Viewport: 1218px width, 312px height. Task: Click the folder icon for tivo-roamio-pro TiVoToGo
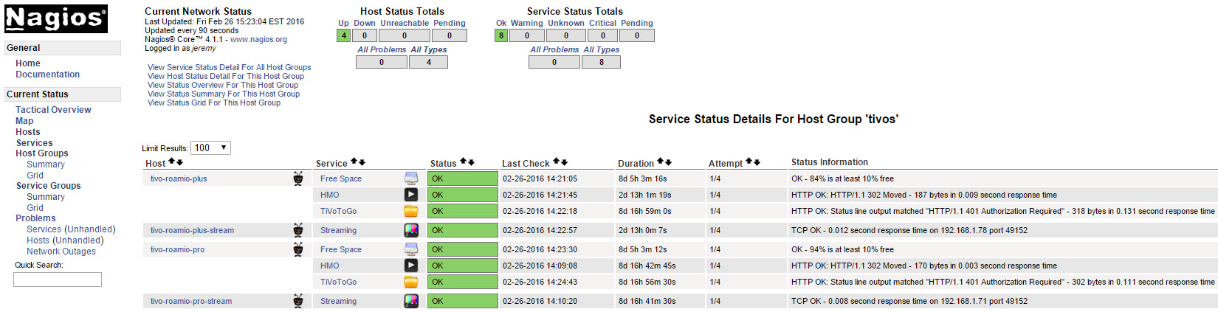point(411,282)
